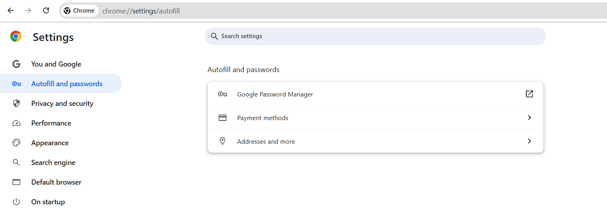This screenshot has width=607, height=211.
Task: Click the credit card icon for Payment methods
Action: 222,118
